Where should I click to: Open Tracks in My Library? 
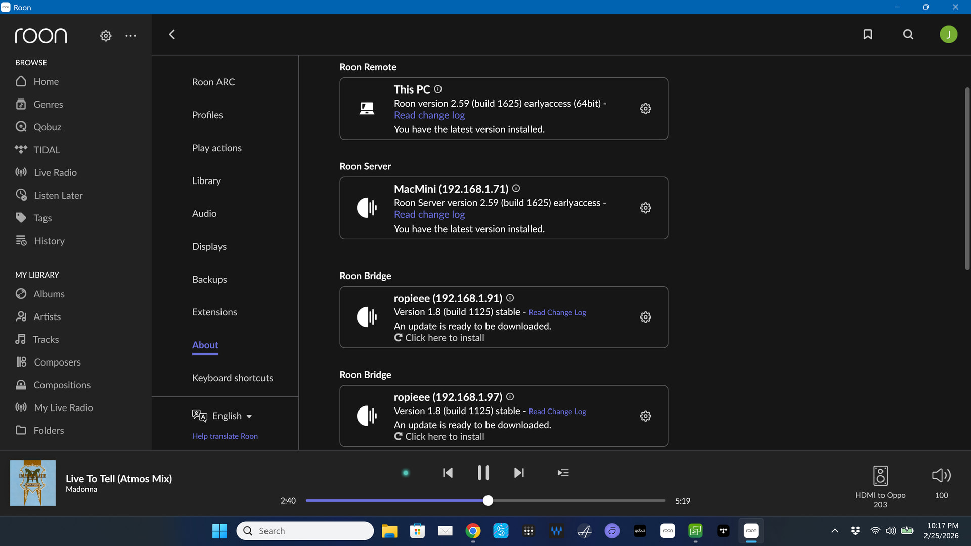[x=37, y=339]
